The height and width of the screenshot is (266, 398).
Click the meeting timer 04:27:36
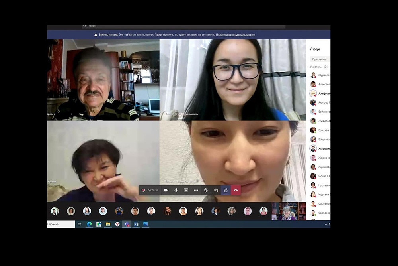pyautogui.click(x=153, y=190)
